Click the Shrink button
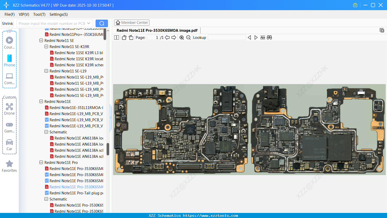Image resolution: width=387 pixels, height=218 pixels. click(7, 23)
